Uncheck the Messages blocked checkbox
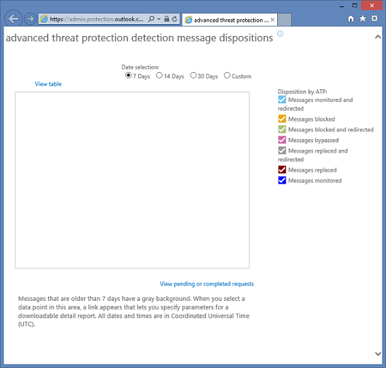Image resolution: width=386 pixels, height=368 pixels. tap(282, 119)
